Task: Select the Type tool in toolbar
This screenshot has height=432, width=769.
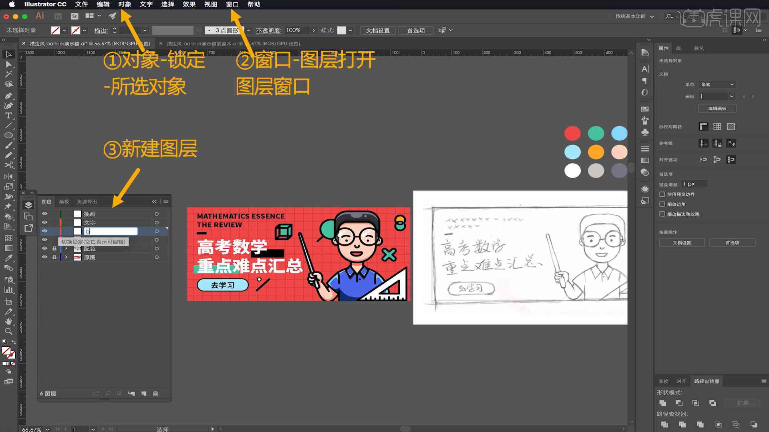Action: (x=8, y=115)
